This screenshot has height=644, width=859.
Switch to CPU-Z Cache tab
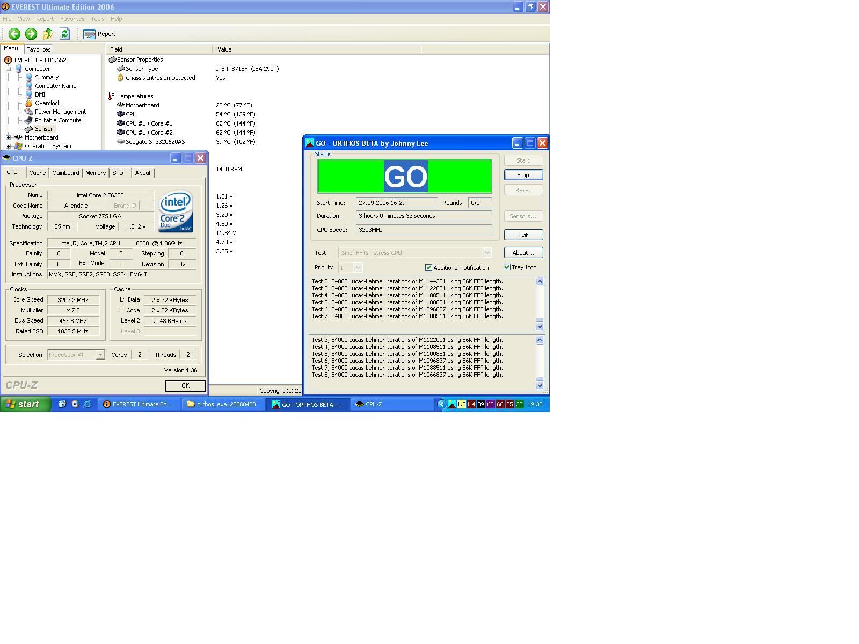37,173
